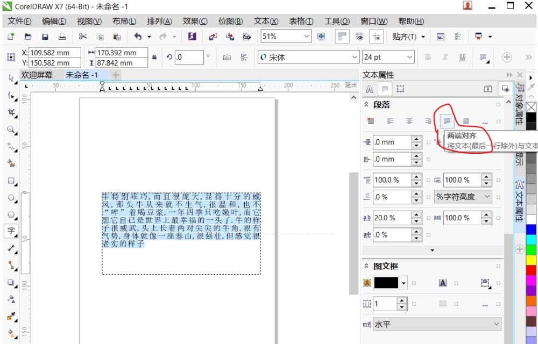Image resolution: width=538 pixels, height=344 pixels.
Task: Click the Frame properties icon in docker
Action: [400, 89]
